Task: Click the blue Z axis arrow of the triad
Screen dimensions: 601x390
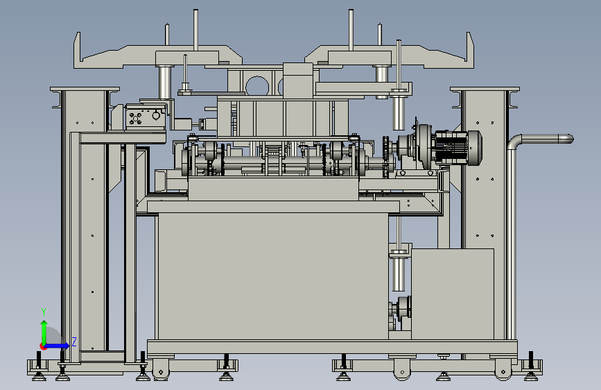Action: coord(58,346)
